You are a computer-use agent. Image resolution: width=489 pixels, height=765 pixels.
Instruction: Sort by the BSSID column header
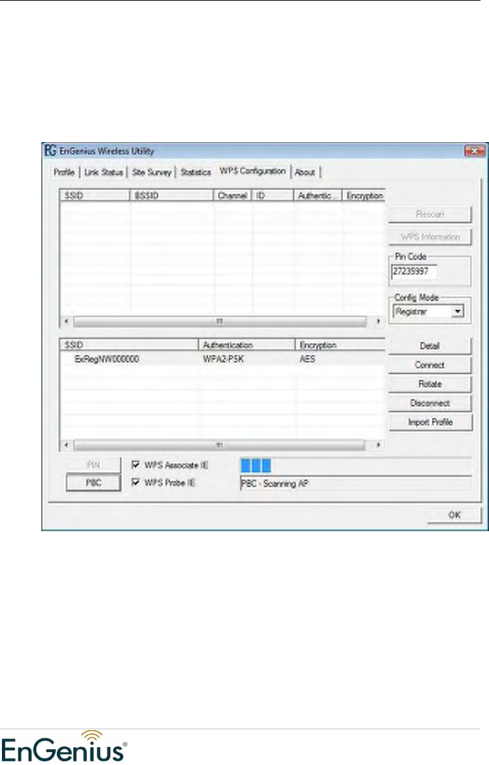pyautogui.click(x=172, y=196)
